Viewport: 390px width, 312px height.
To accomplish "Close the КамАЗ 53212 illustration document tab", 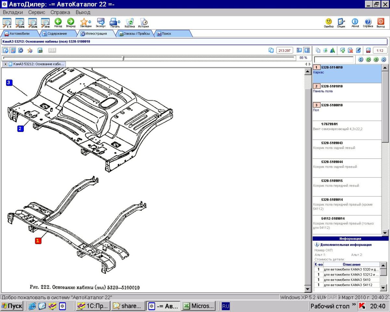I will 6,64.
